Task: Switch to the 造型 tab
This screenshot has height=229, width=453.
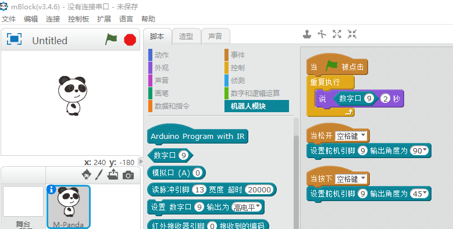Action: (x=186, y=37)
